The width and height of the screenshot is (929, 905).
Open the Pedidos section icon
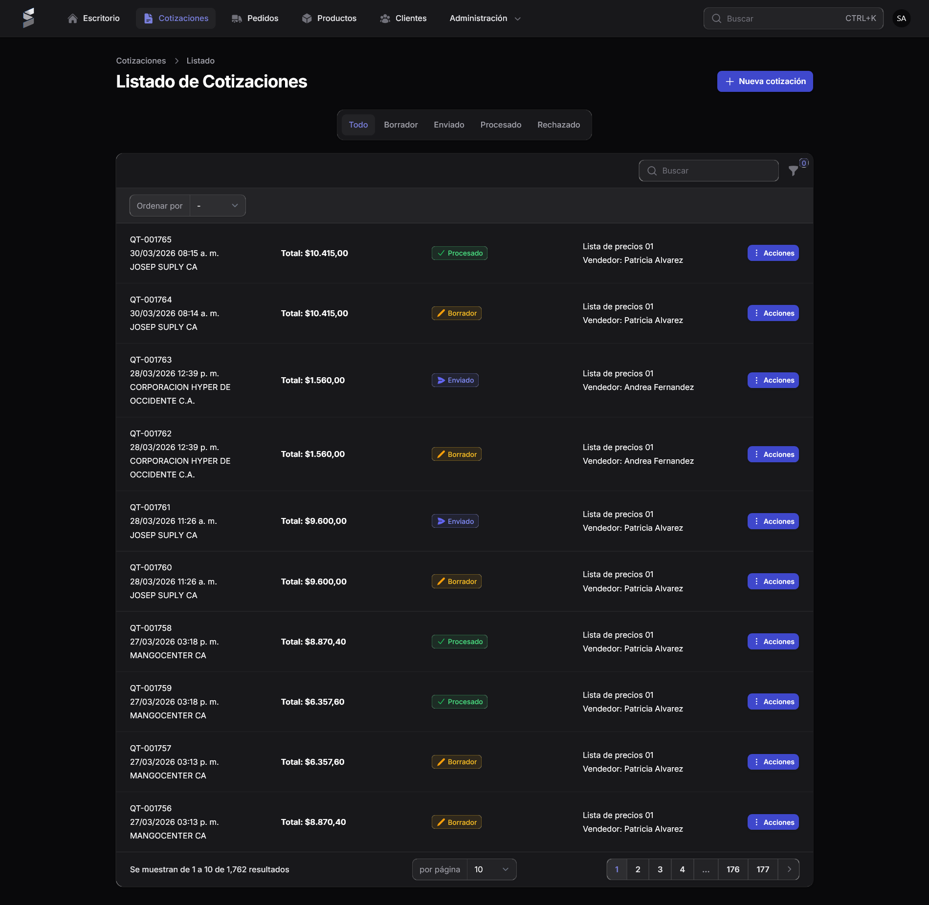(237, 18)
